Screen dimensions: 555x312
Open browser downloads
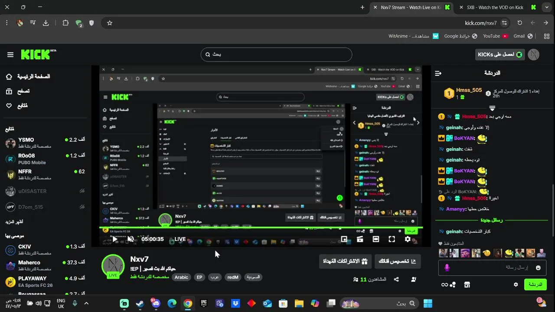pyautogui.click(x=46, y=23)
